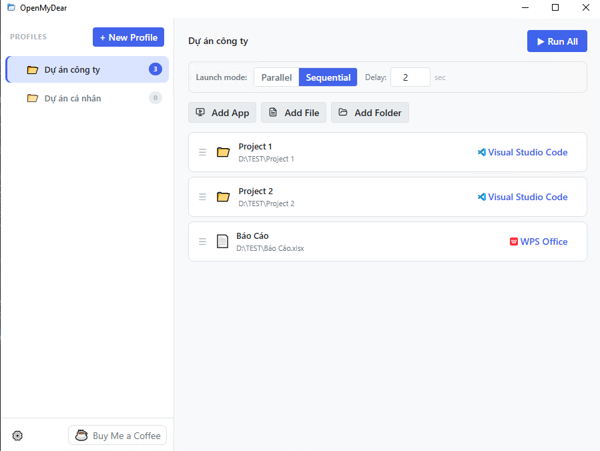Maximize the OpenMyDear window
This screenshot has height=451, width=600.
coord(555,7)
